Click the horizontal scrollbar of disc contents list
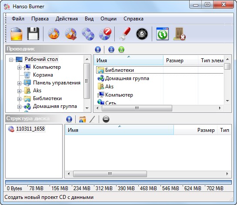This screenshot has width=237, height=205. [148, 174]
